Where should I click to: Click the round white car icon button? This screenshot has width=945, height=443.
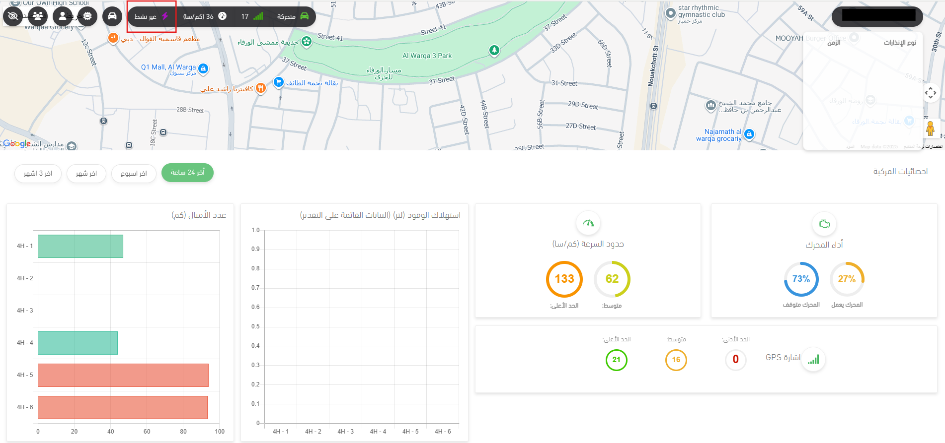[112, 16]
